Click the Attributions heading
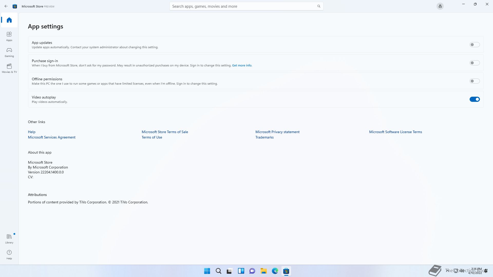493x277 pixels. [x=37, y=195]
